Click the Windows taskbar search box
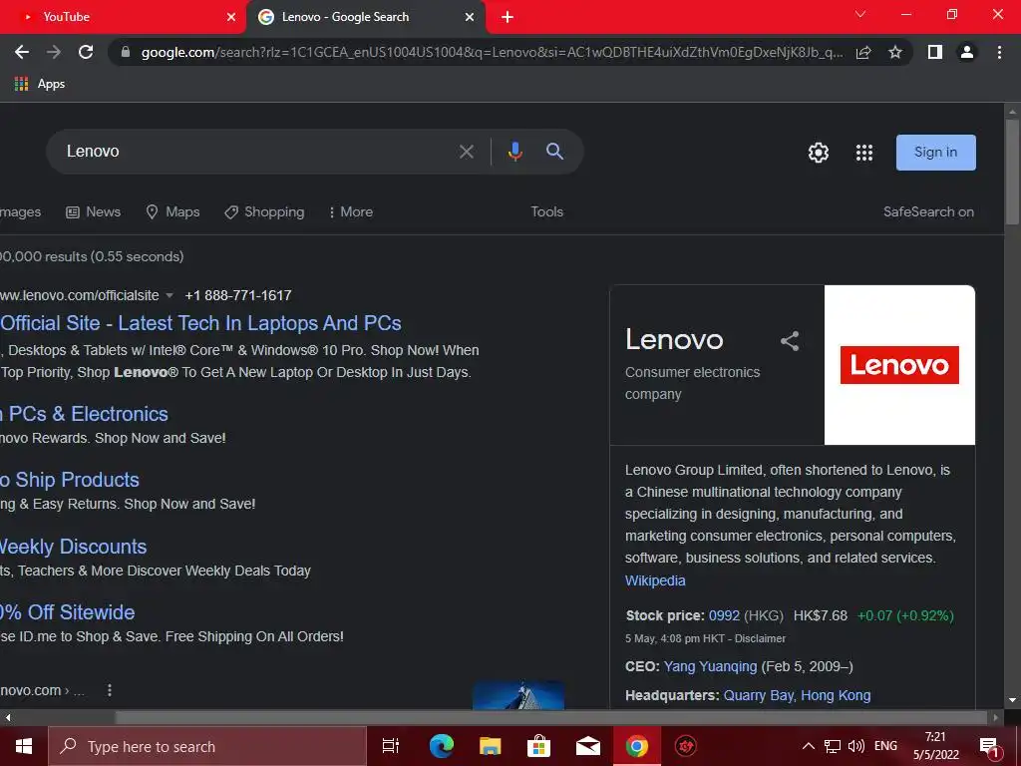This screenshot has height=766, width=1021. [x=207, y=746]
